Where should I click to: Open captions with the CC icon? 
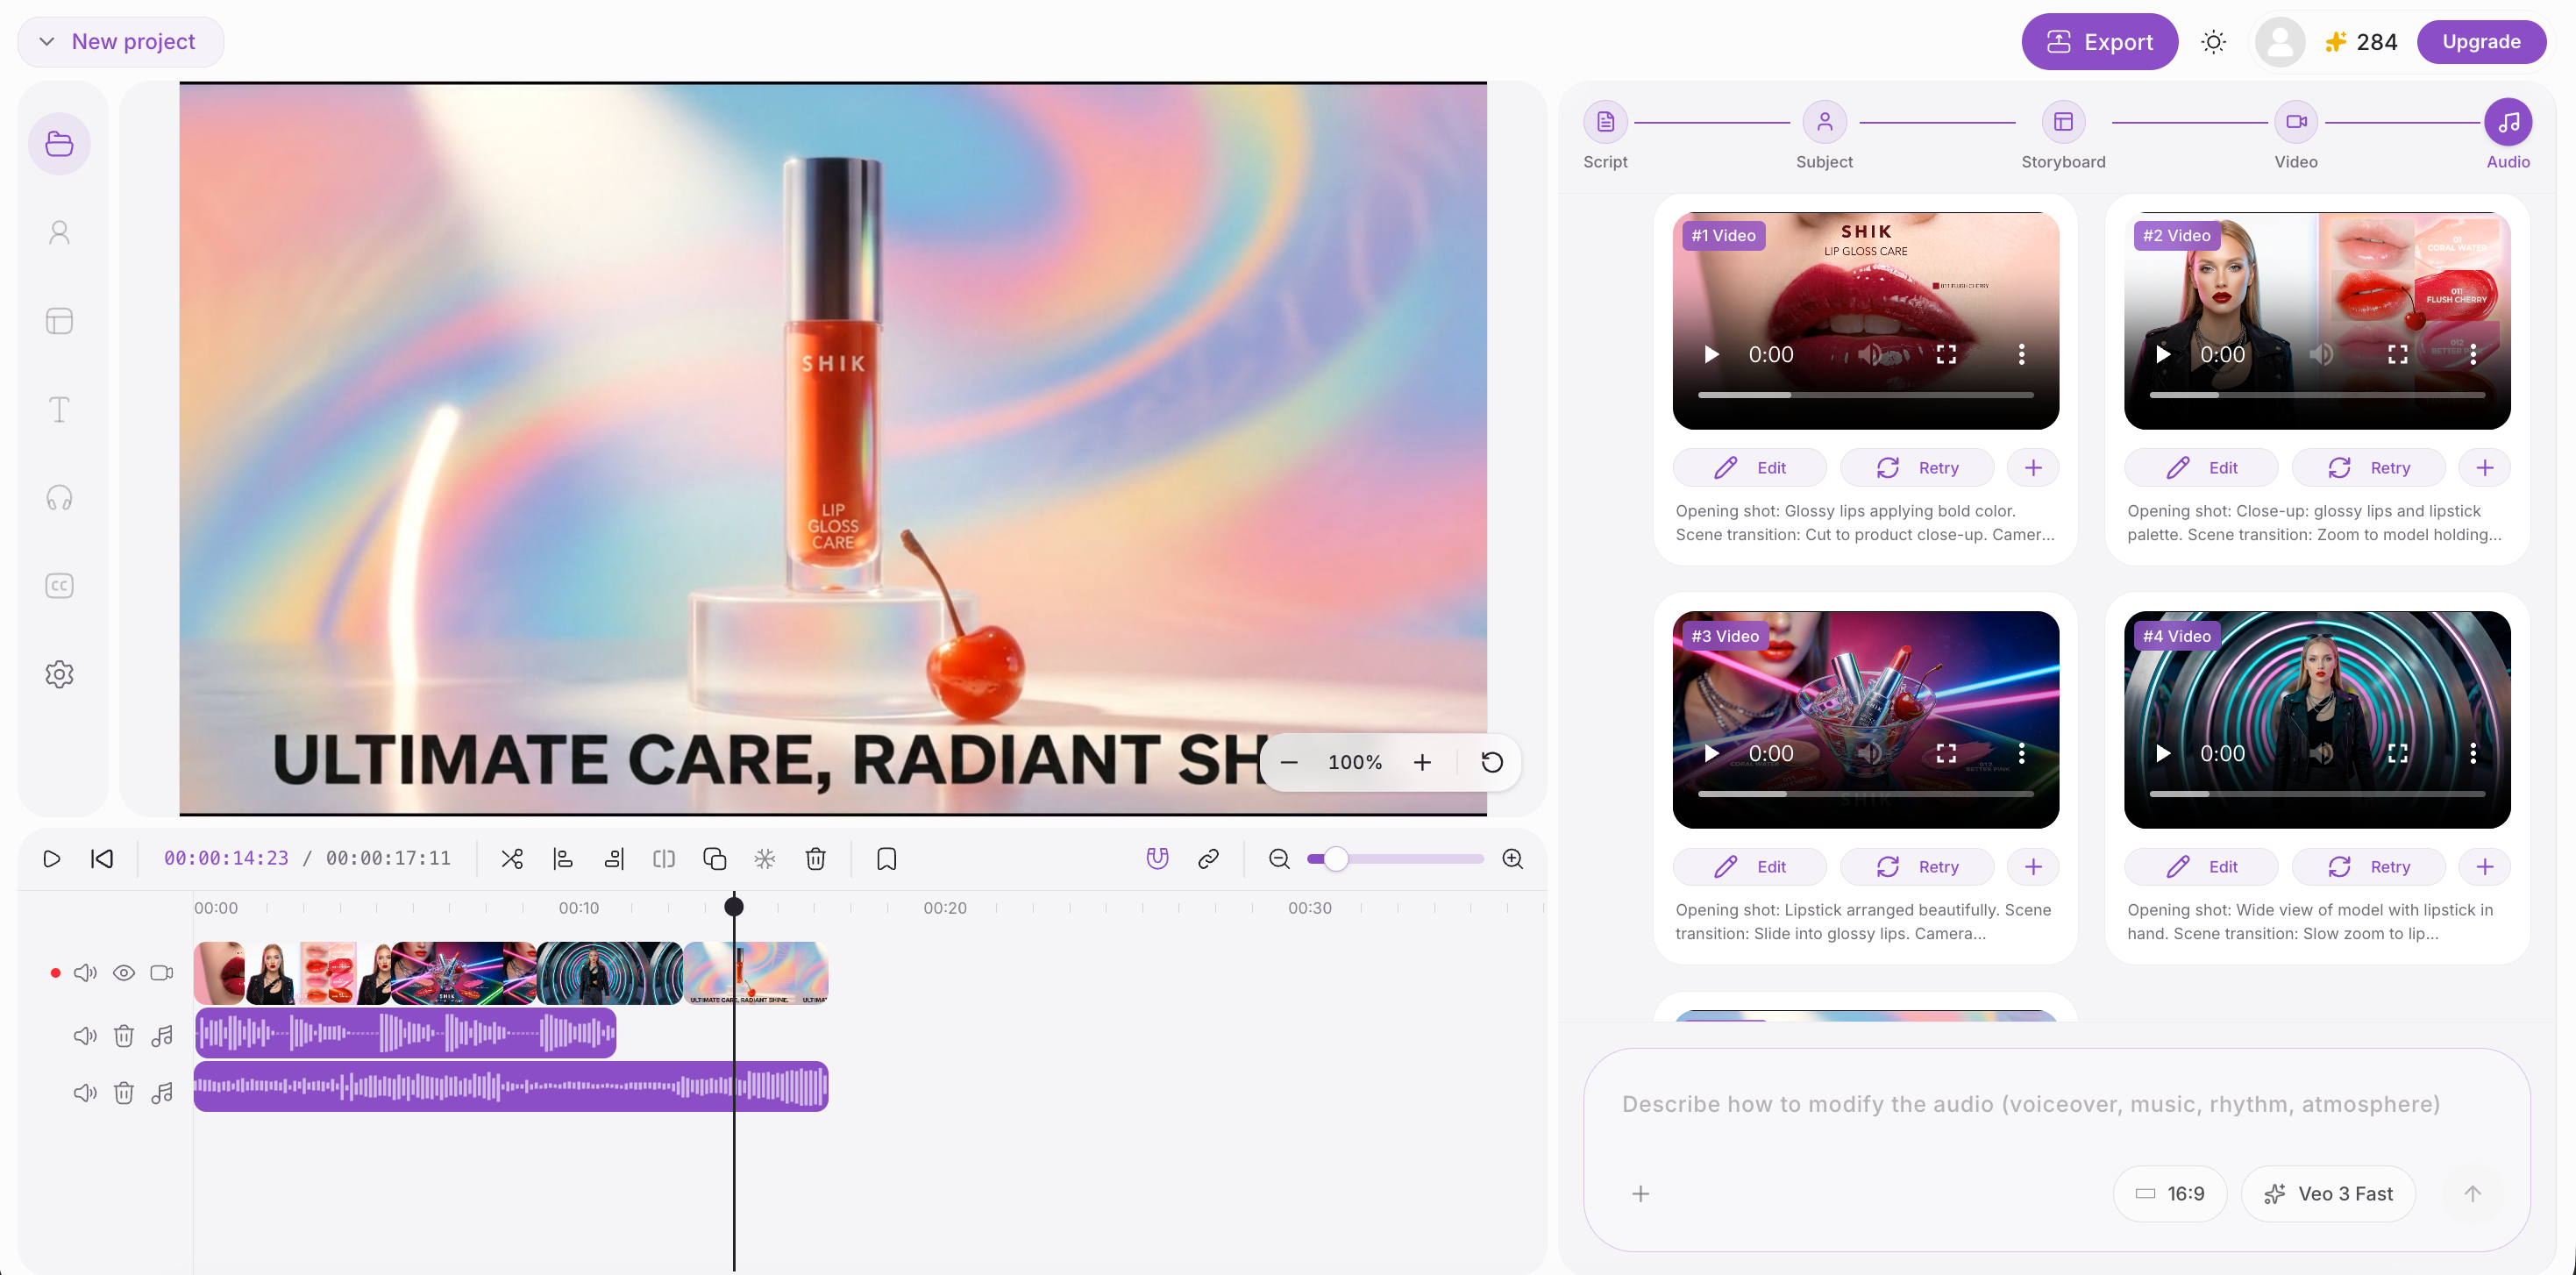click(x=59, y=585)
